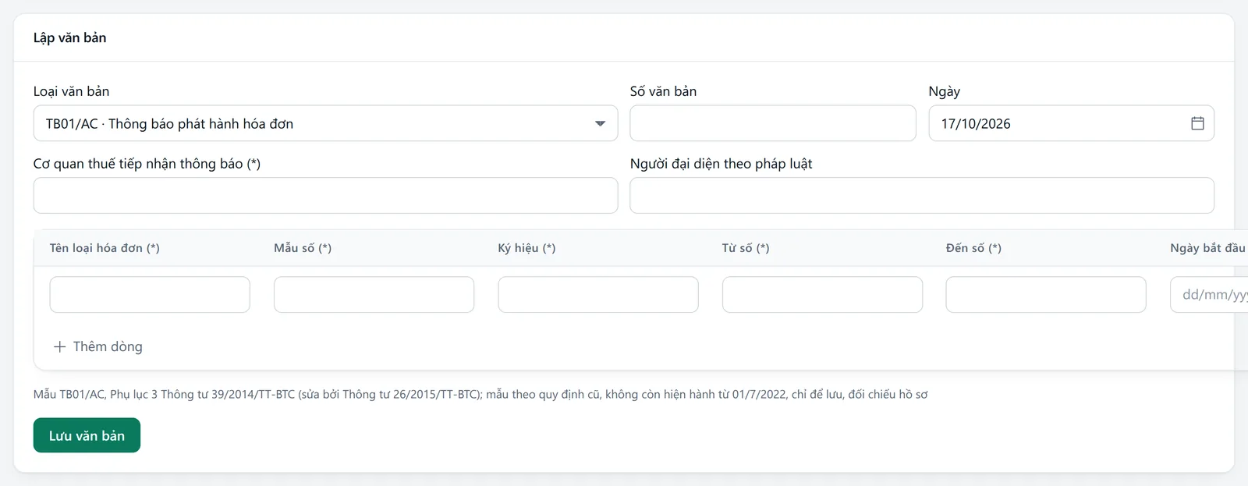The width and height of the screenshot is (1248, 486).
Task: Click the Số văn bản input field
Action: click(x=773, y=123)
